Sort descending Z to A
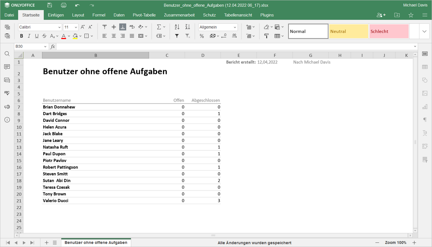The image size is (432, 247). [x=187, y=27]
